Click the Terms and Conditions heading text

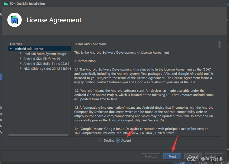click(90, 44)
